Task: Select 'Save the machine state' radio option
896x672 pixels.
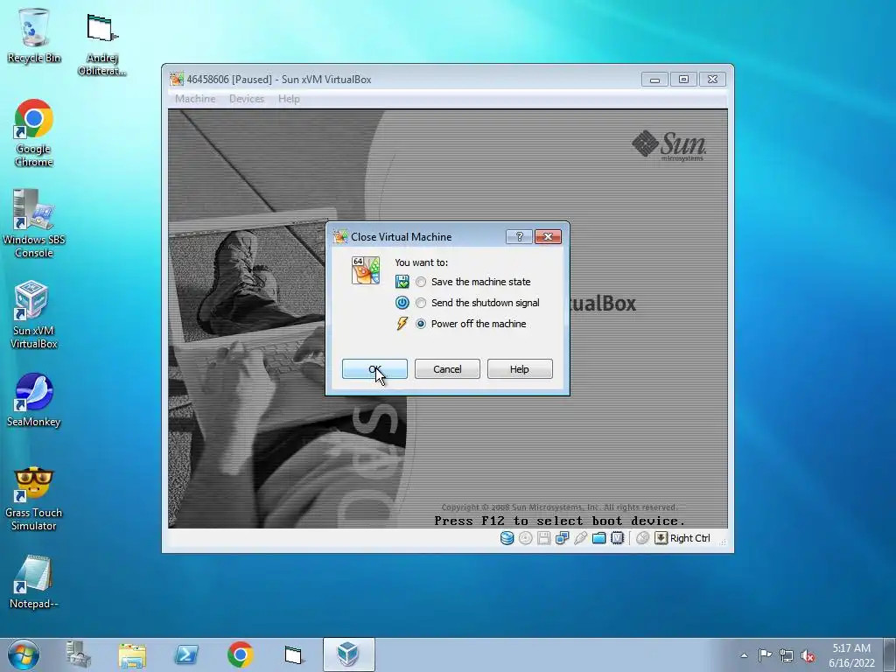Action: click(421, 282)
